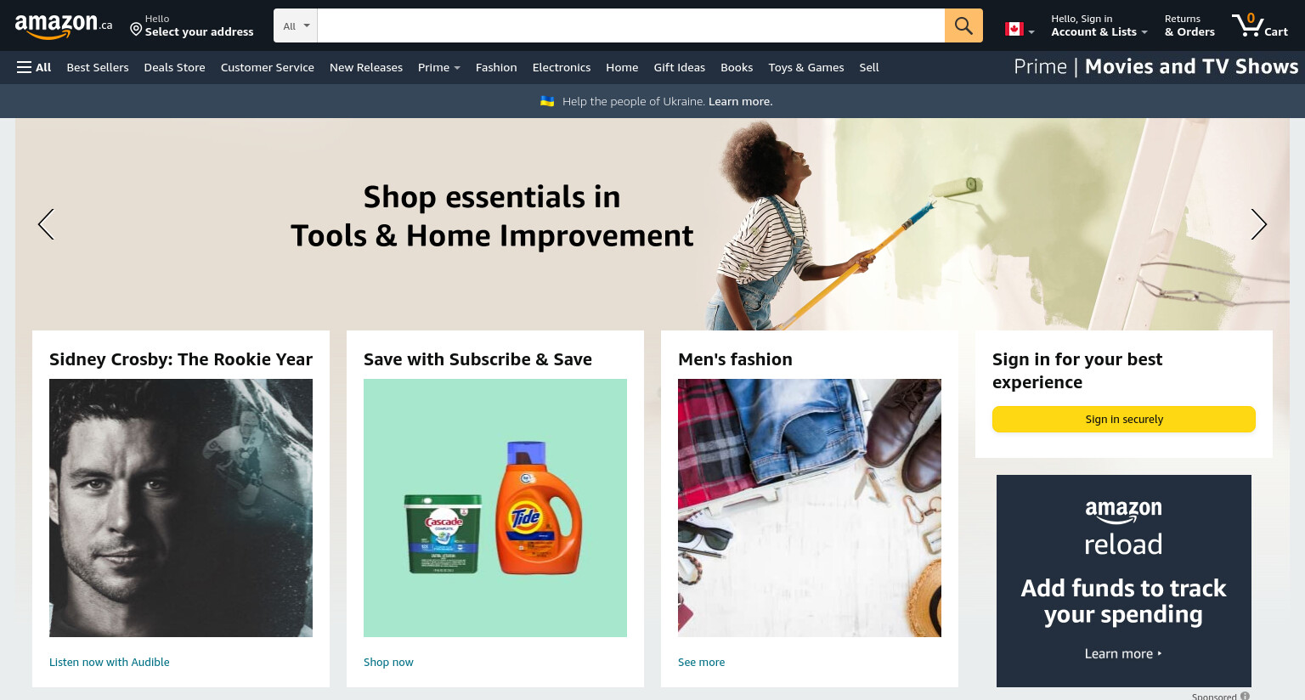Go to Best Sellers

point(98,67)
